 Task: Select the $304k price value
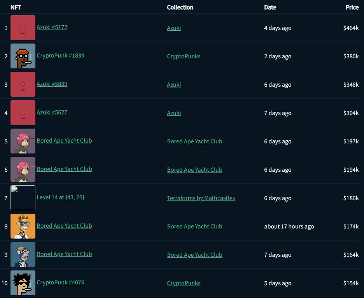tap(351, 113)
